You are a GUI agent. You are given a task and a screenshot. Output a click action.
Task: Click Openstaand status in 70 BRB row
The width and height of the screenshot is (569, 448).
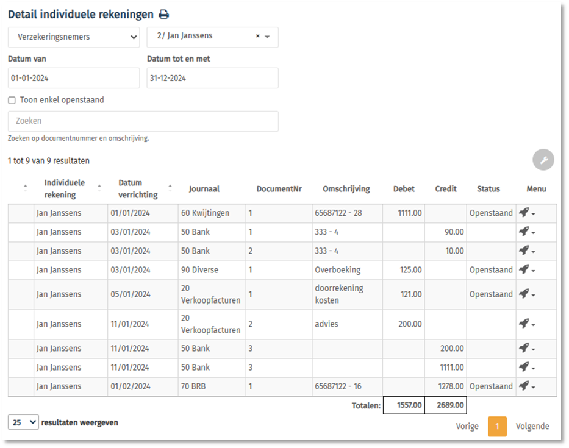[491, 386]
